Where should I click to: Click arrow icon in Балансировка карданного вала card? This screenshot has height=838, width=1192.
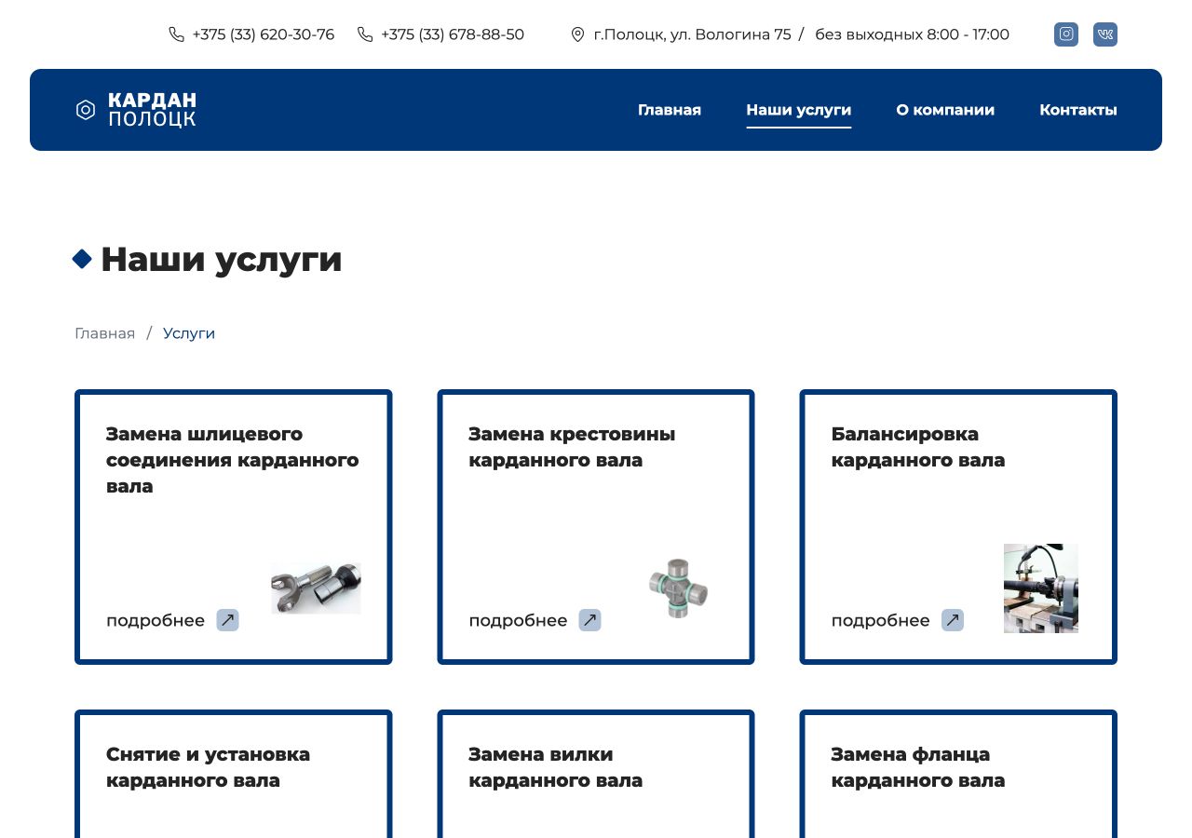tap(953, 620)
